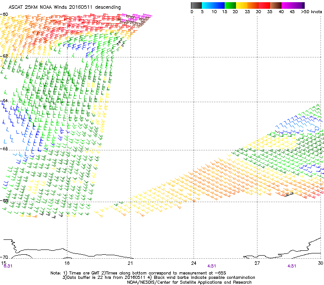Click the '4:51' time label between longitudes 24 and 27
This screenshot has height=285, width=324.
212,266
